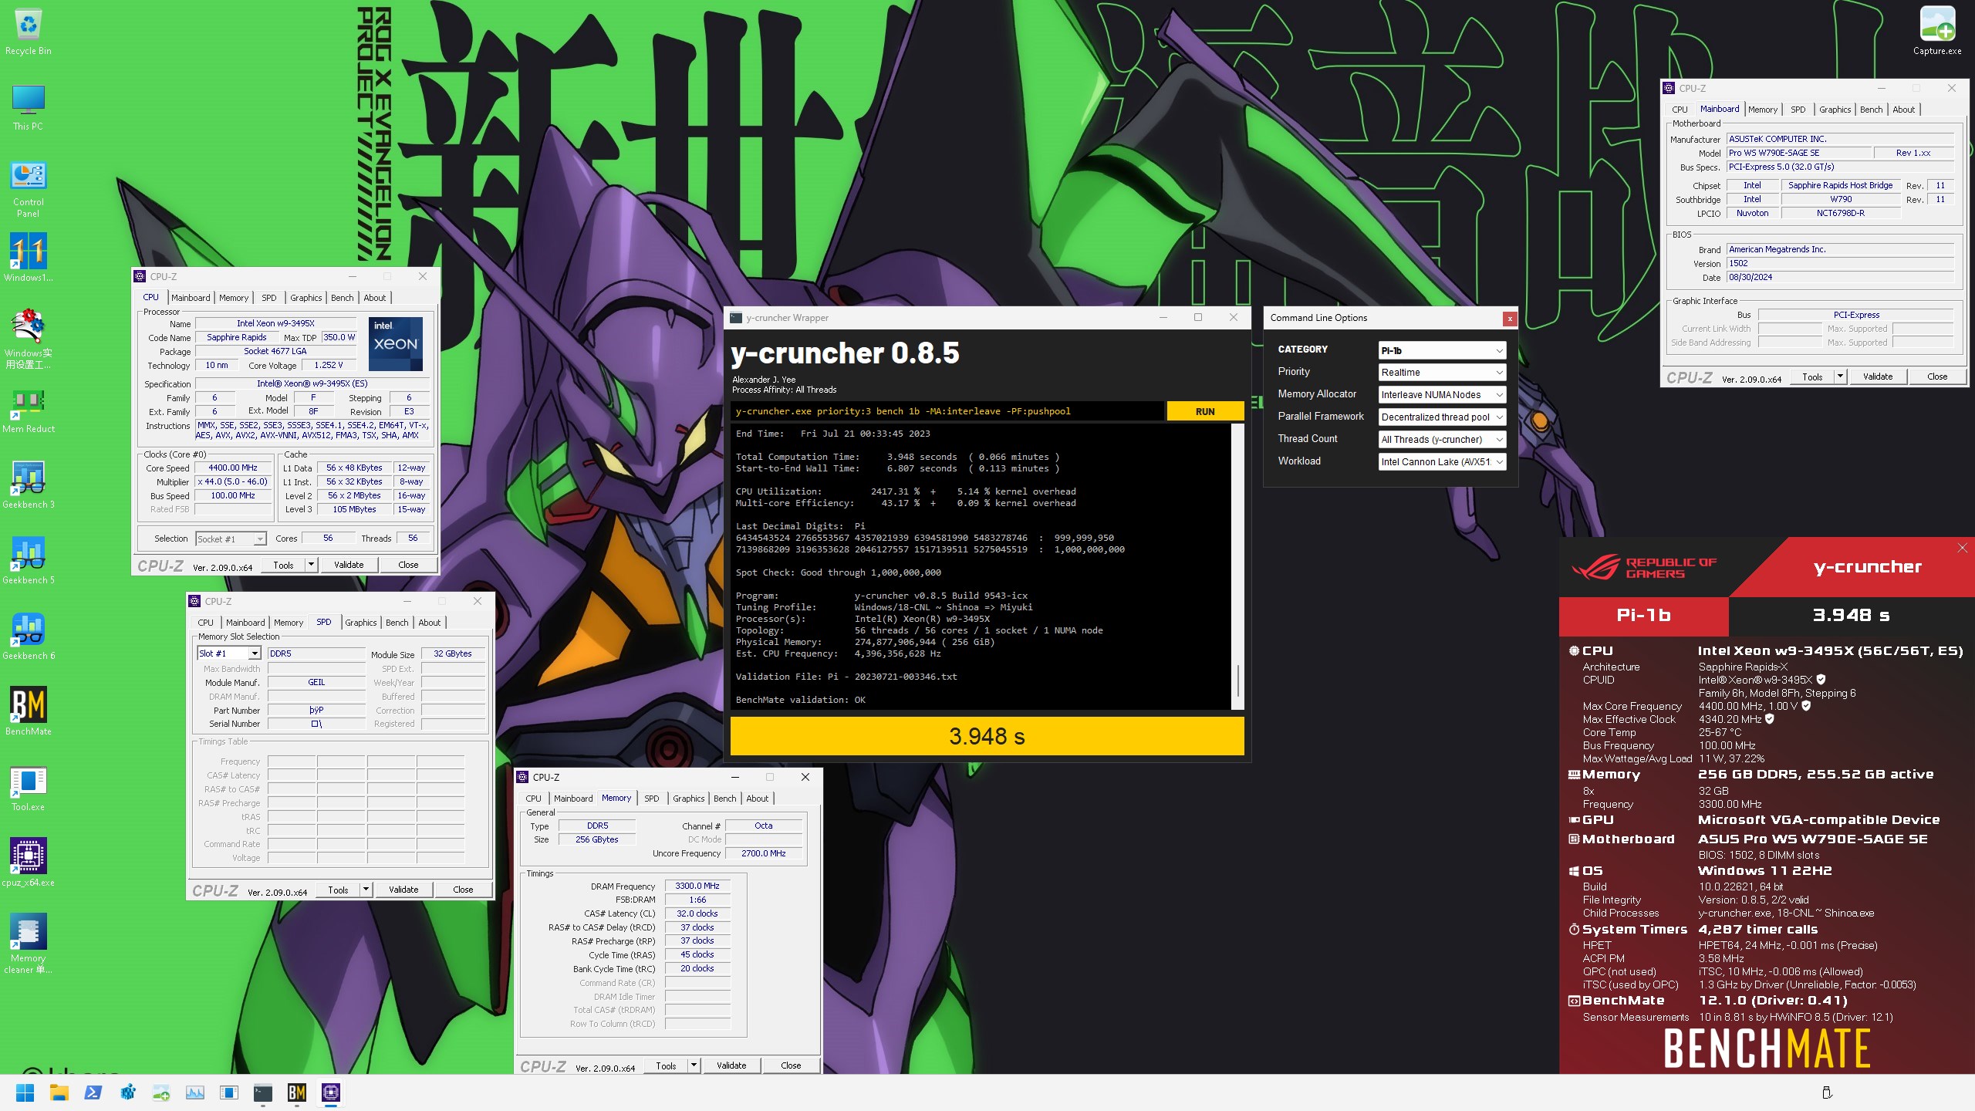Click Validate in the Xeon CPU-Z window
Image resolution: width=1975 pixels, height=1111 pixels.
click(349, 565)
